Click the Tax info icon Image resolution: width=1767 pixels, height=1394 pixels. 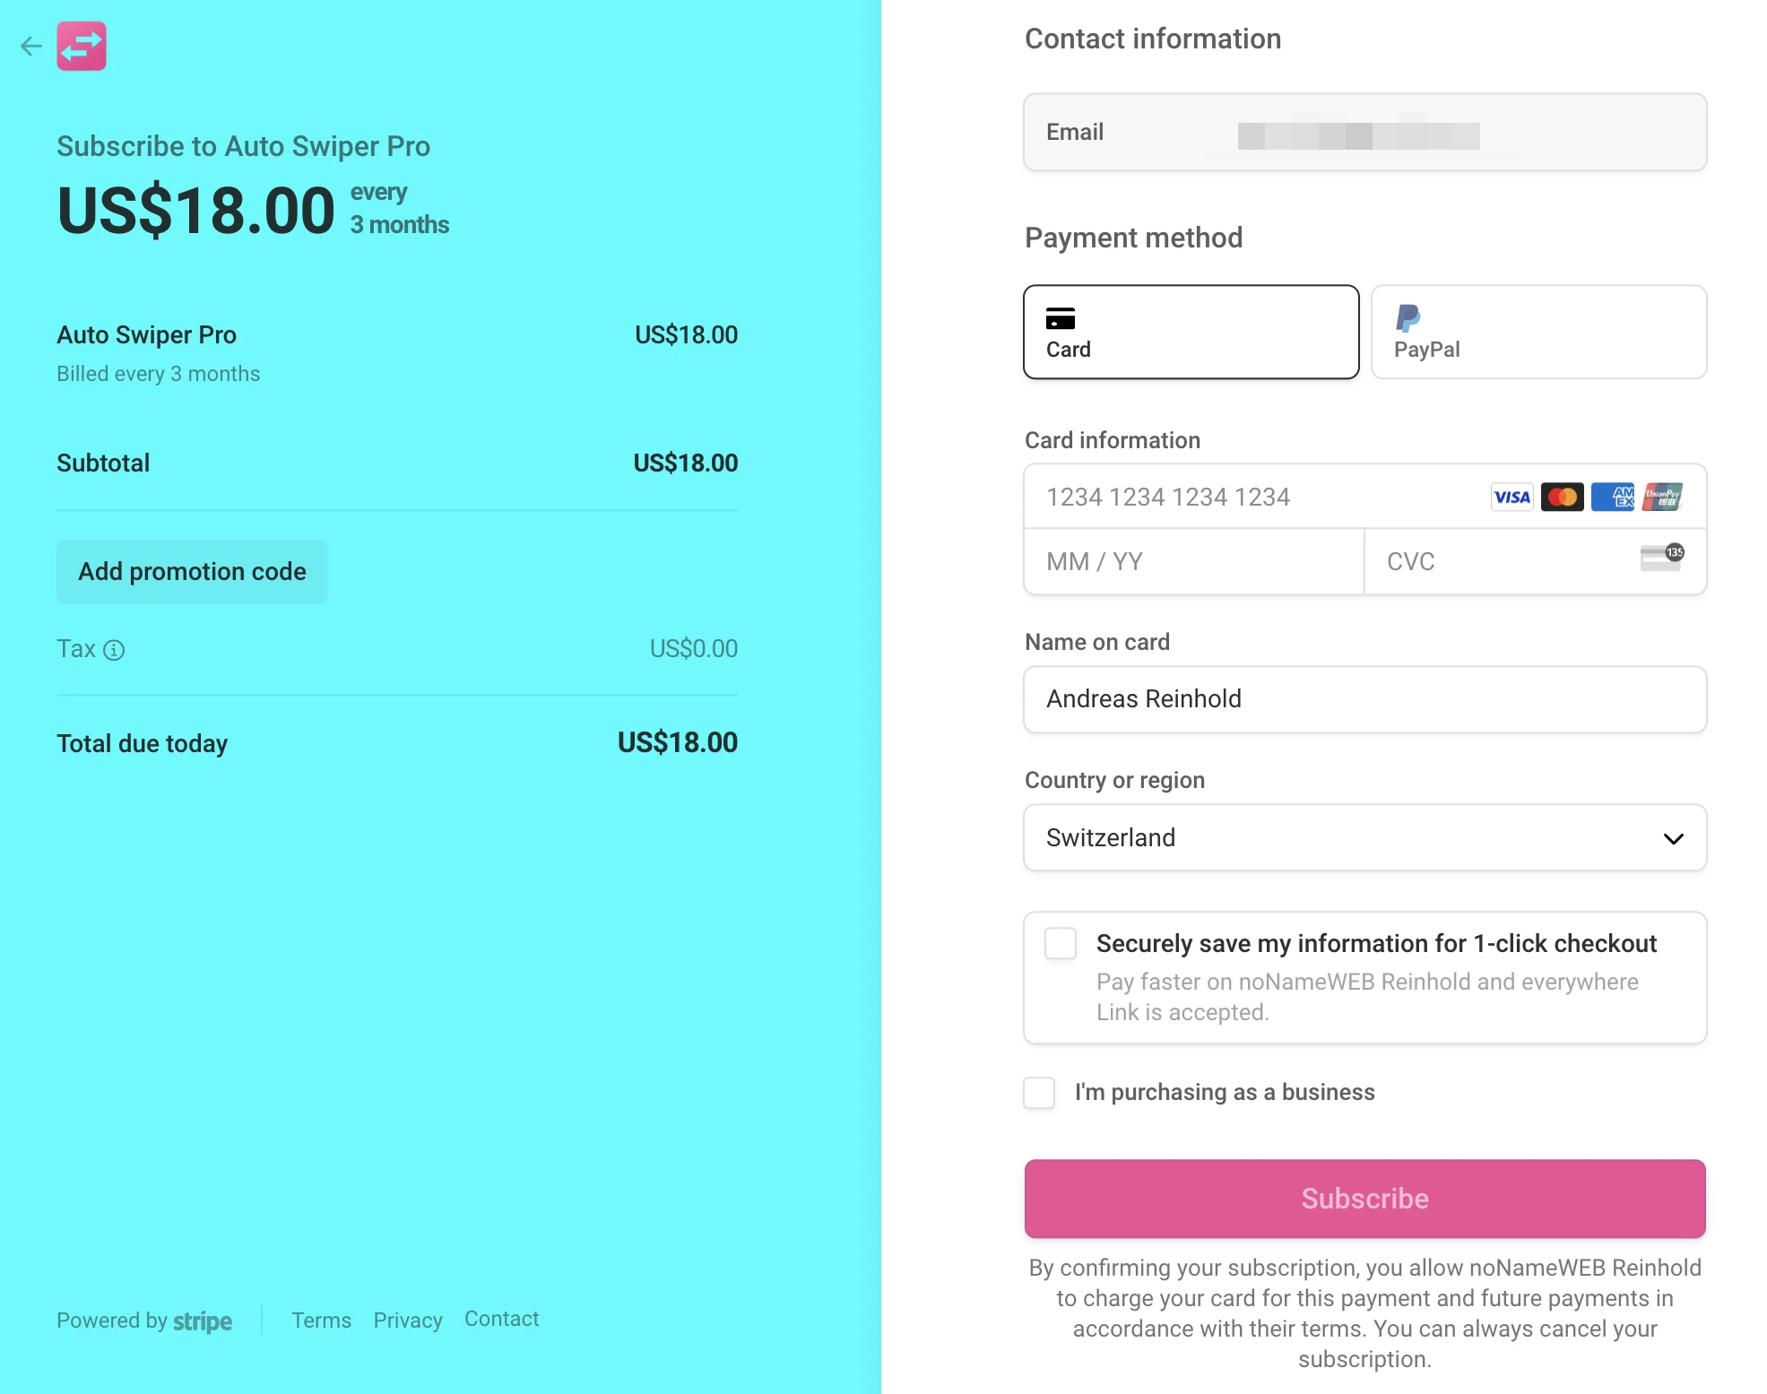pos(114,650)
